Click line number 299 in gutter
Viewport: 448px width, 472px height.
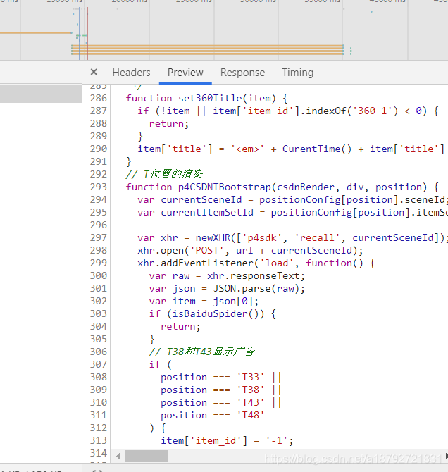pos(99,263)
